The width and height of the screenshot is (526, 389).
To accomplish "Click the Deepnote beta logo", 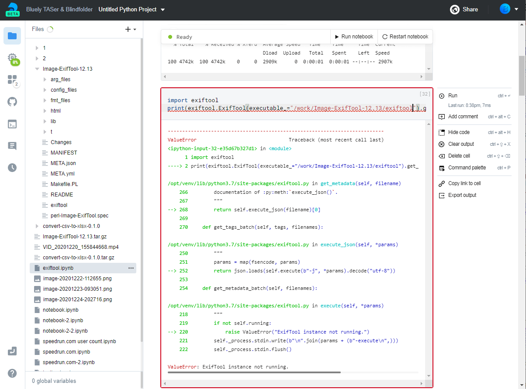I will point(12,10).
